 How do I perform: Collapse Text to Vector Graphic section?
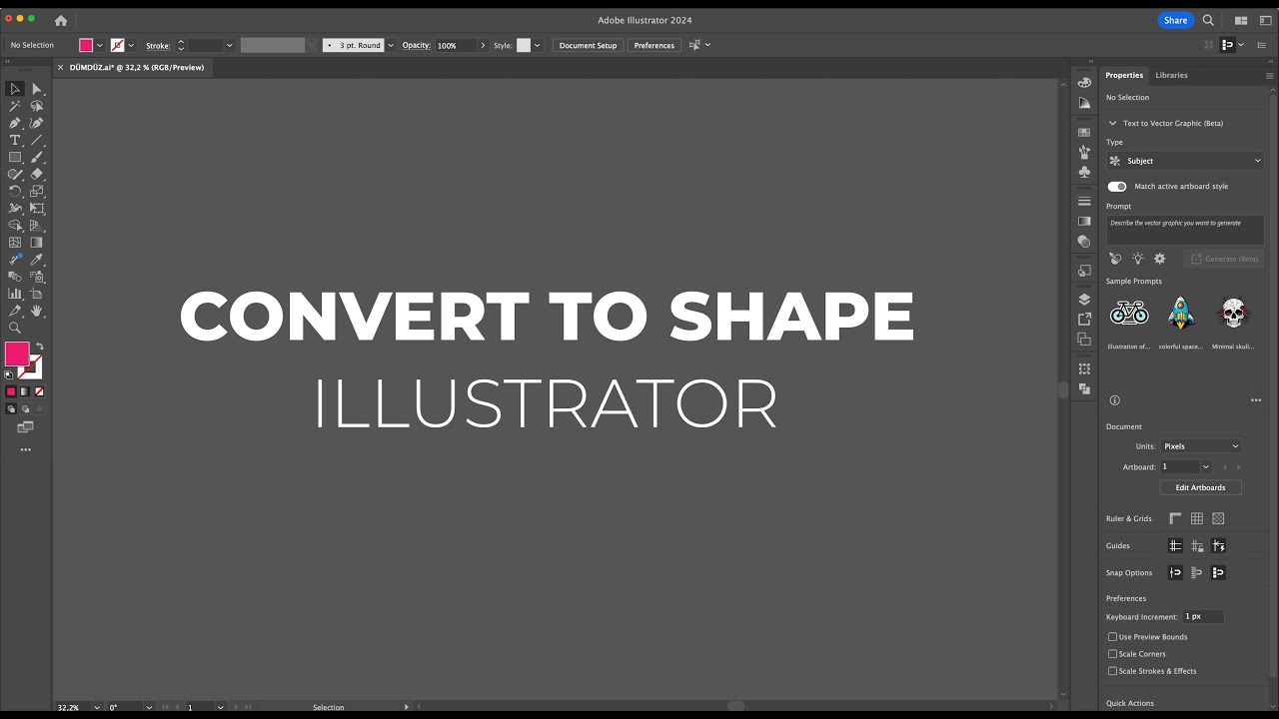point(1113,124)
